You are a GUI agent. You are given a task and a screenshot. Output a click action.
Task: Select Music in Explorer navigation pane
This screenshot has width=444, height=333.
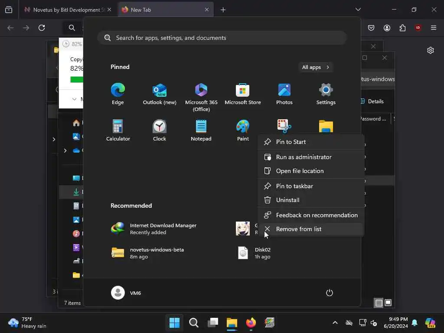coord(76,233)
